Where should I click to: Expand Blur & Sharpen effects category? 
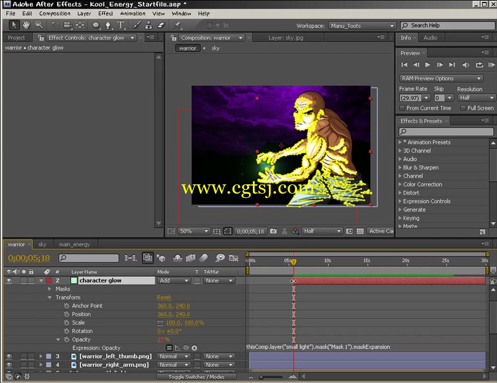pos(400,168)
